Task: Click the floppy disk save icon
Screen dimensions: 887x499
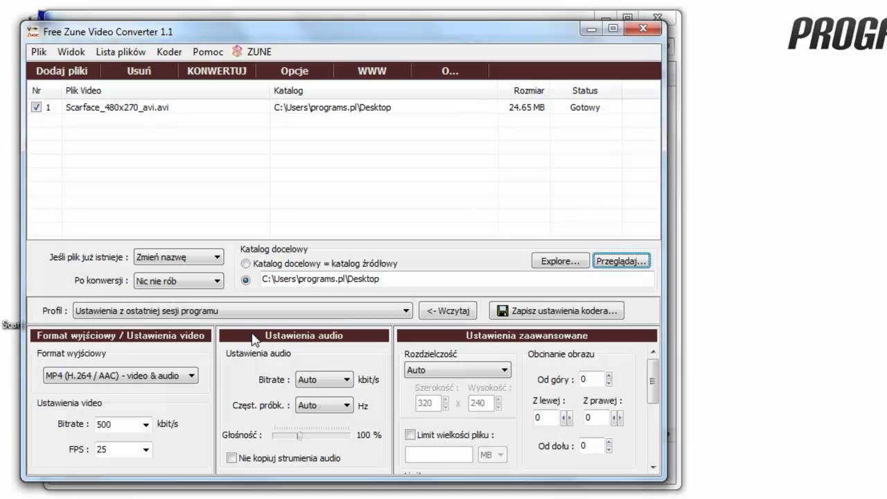Action: pyautogui.click(x=503, y=310)
